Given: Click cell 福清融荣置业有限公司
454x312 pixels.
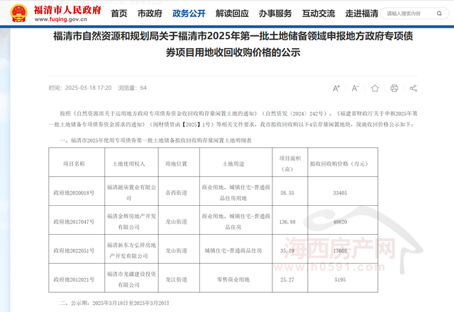Looking at the screenshot, I should [x=131, y=192].
